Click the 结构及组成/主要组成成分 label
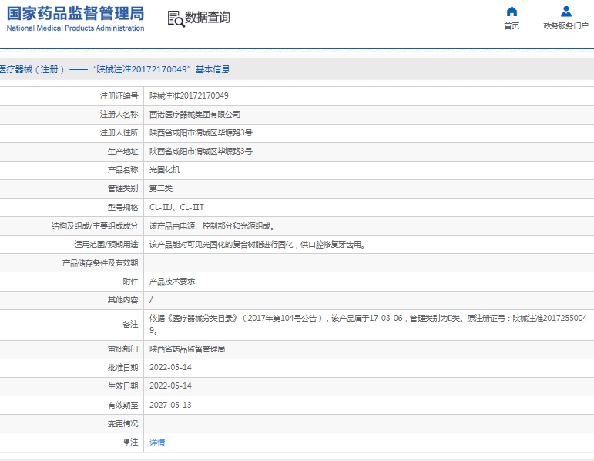 click(x=95, y=226)
